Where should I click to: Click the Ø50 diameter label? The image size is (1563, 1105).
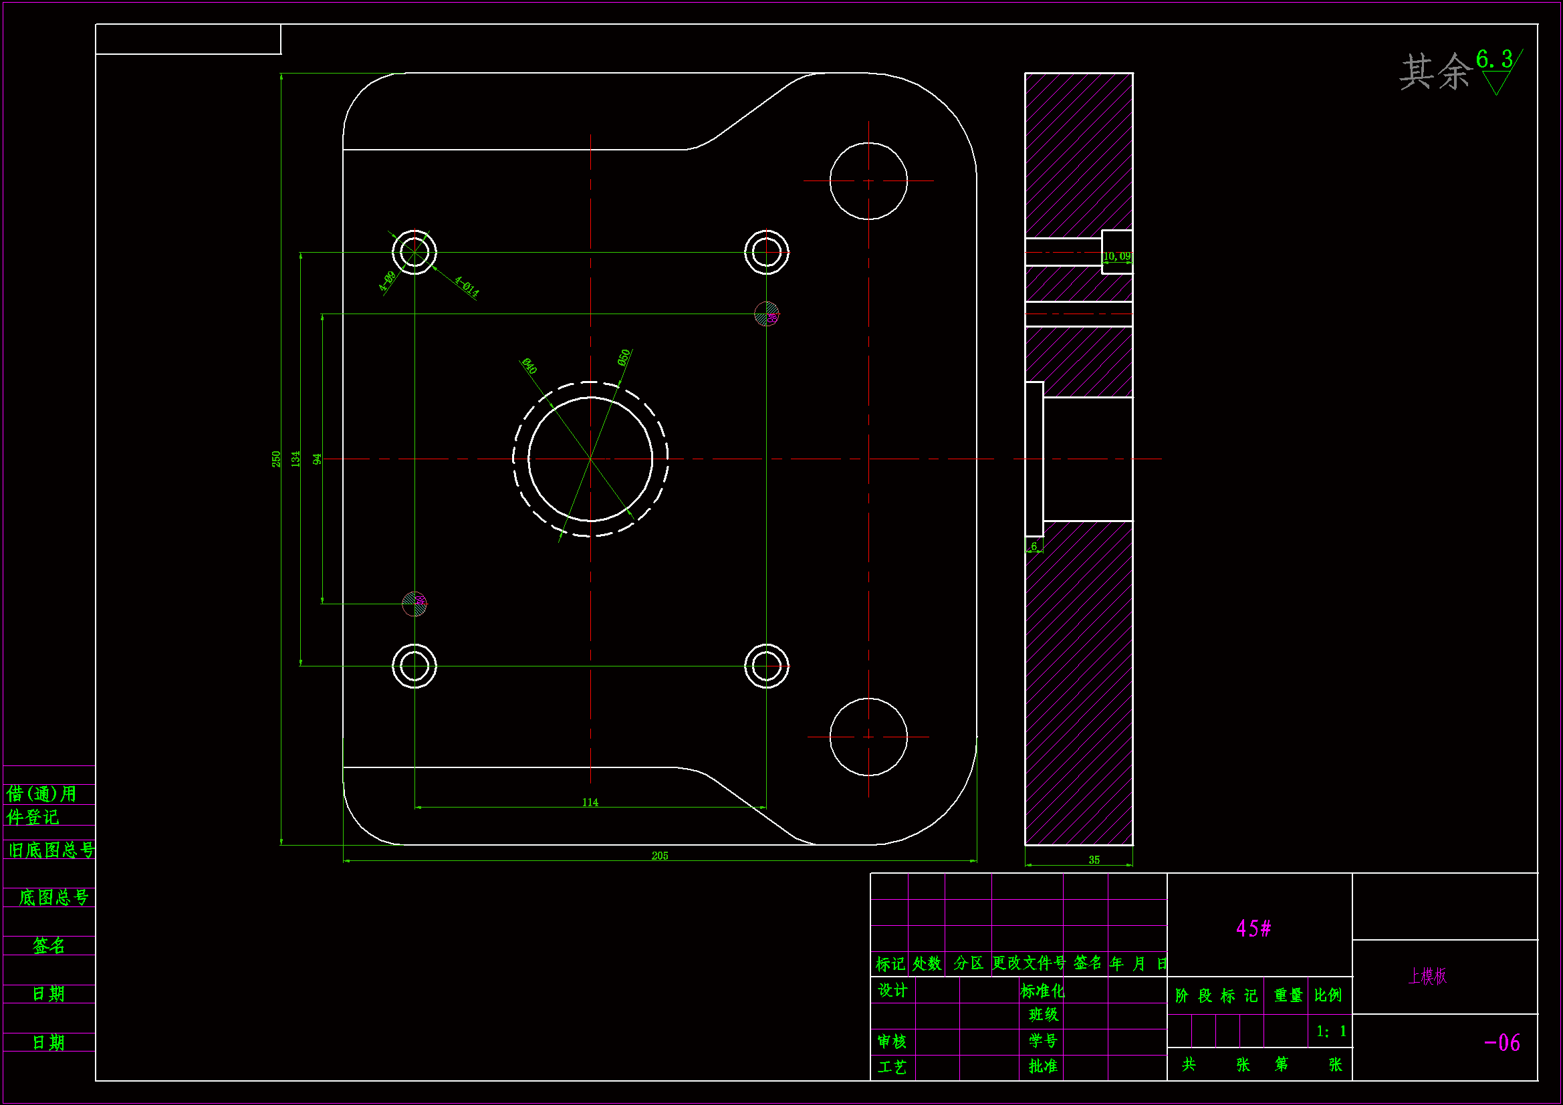(624, 358)
